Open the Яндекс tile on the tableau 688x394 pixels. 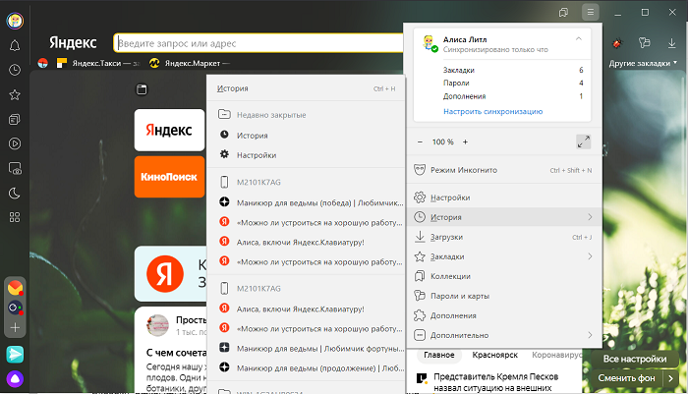click(x=169, y=130)
